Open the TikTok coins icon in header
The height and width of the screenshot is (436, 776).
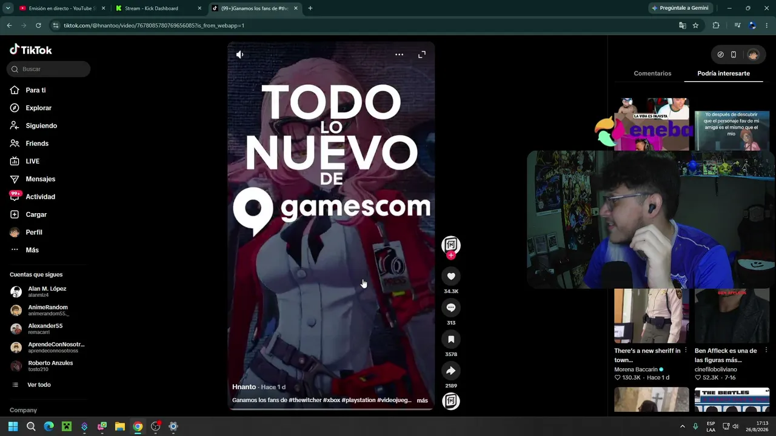720,54
